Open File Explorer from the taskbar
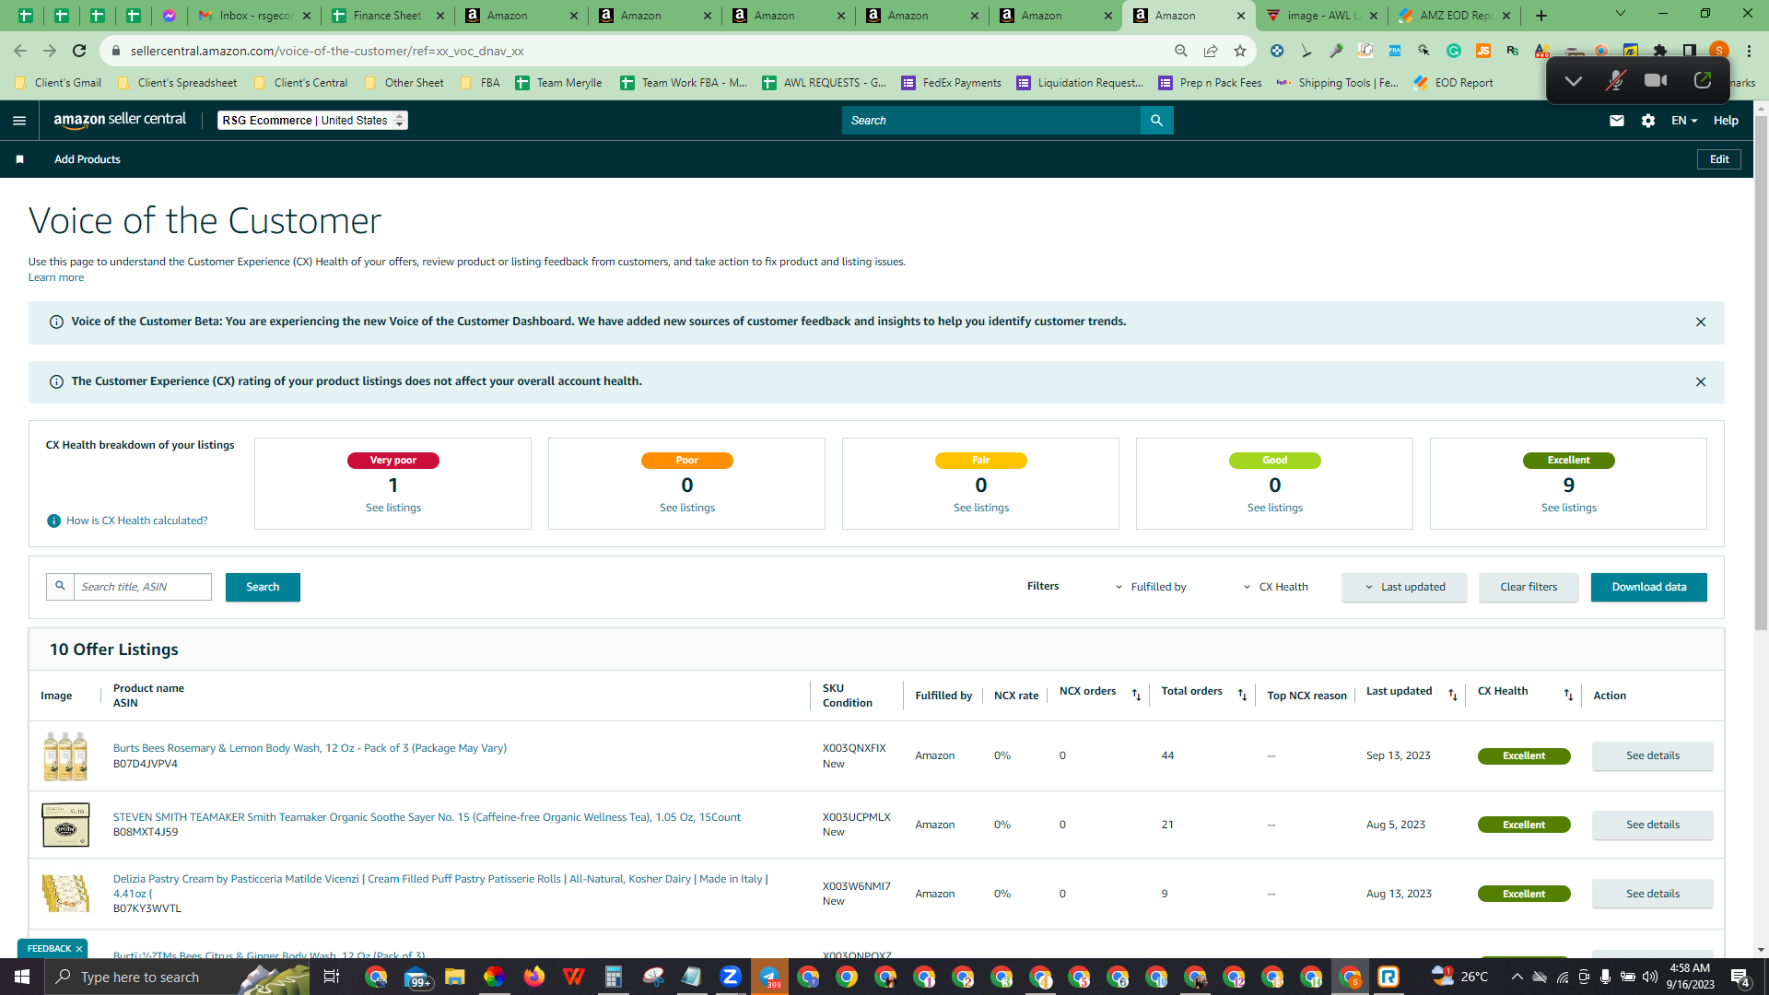 click(x=454, y=977)
